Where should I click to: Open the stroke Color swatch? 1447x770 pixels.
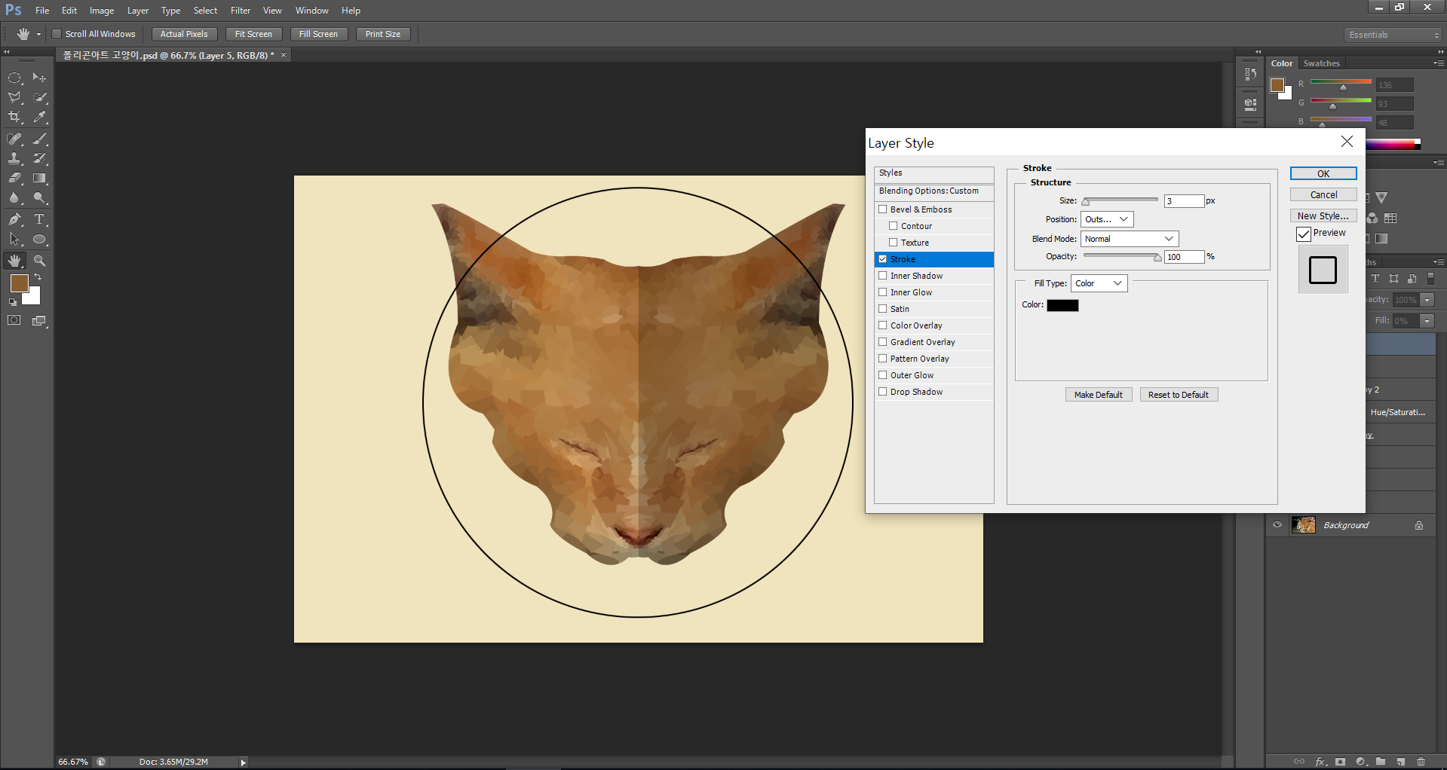(x=1062, y=305)
